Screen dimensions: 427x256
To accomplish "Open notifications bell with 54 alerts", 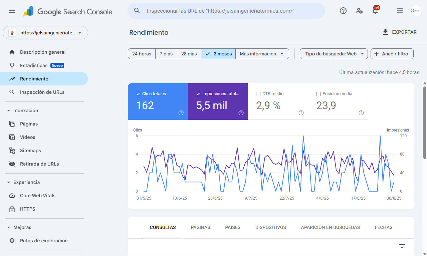I will coord(375,11).
